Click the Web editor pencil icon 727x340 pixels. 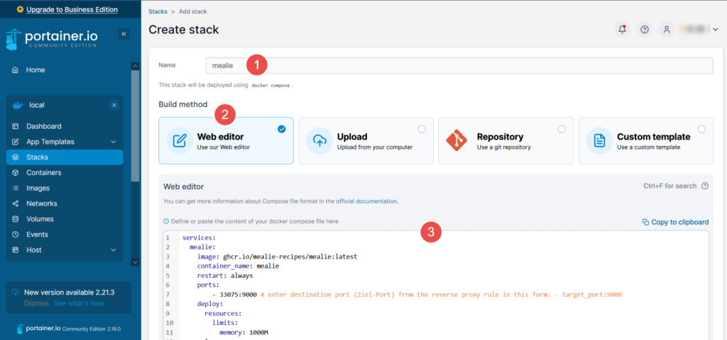click(x=180, y=141)
